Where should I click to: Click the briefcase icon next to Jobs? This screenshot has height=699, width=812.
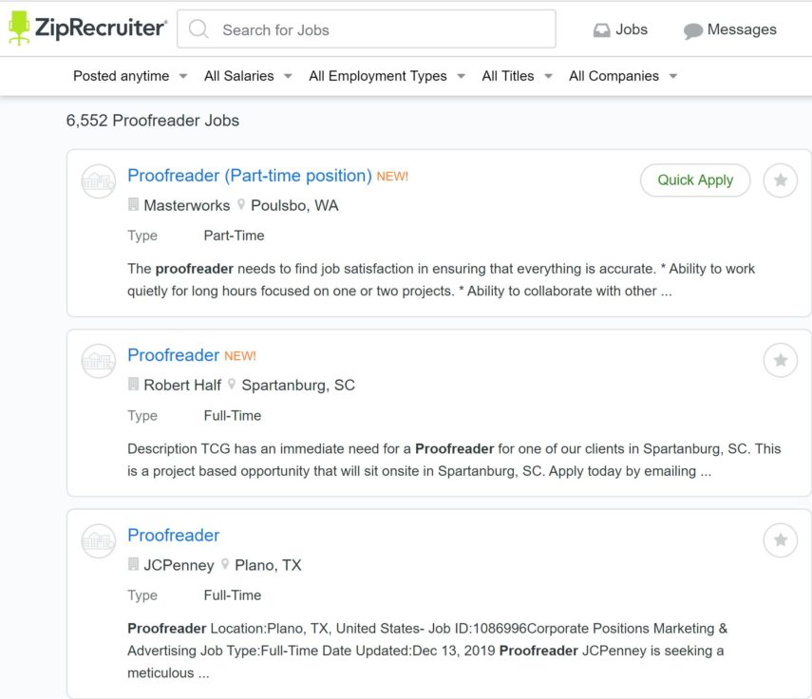(x=601, y=29)
